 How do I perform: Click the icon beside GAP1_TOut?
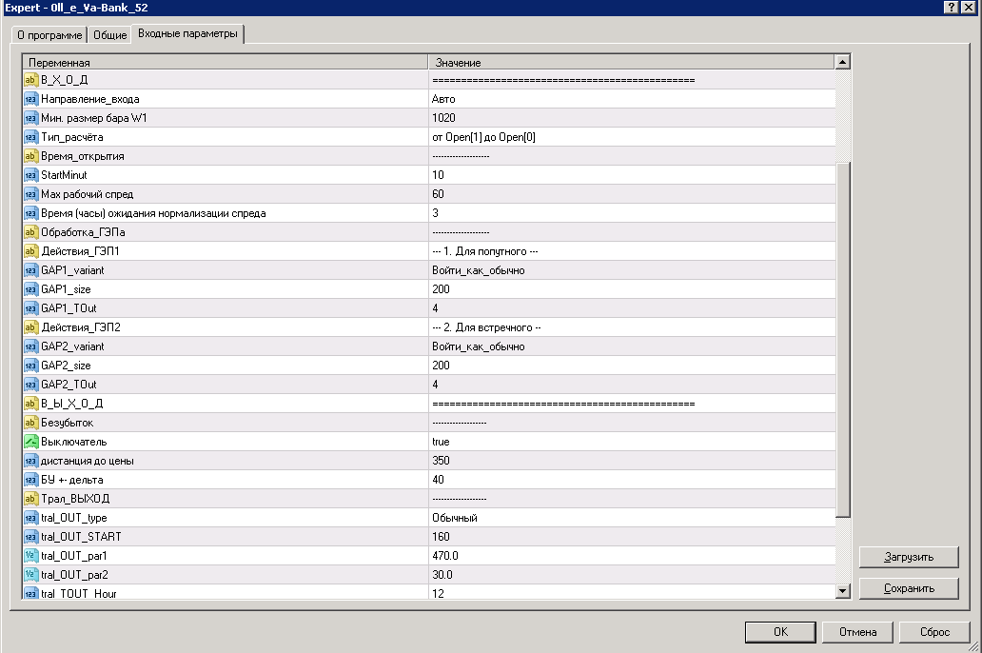pos(30,307)
